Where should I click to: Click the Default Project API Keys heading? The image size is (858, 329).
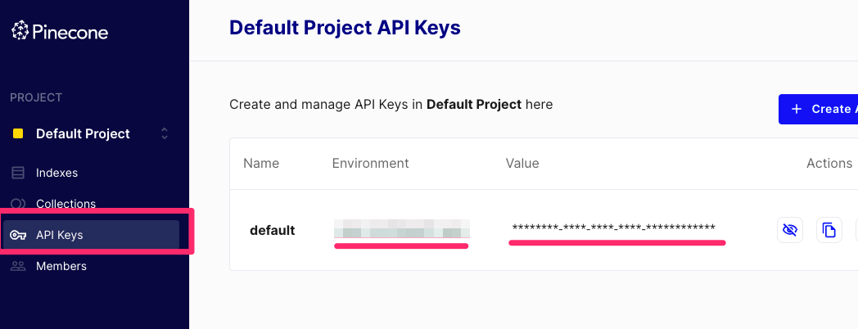345,27
